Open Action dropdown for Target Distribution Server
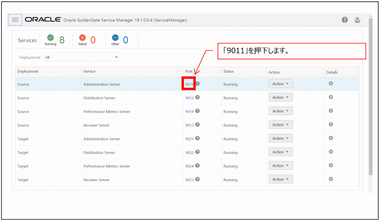 [281, 152]
